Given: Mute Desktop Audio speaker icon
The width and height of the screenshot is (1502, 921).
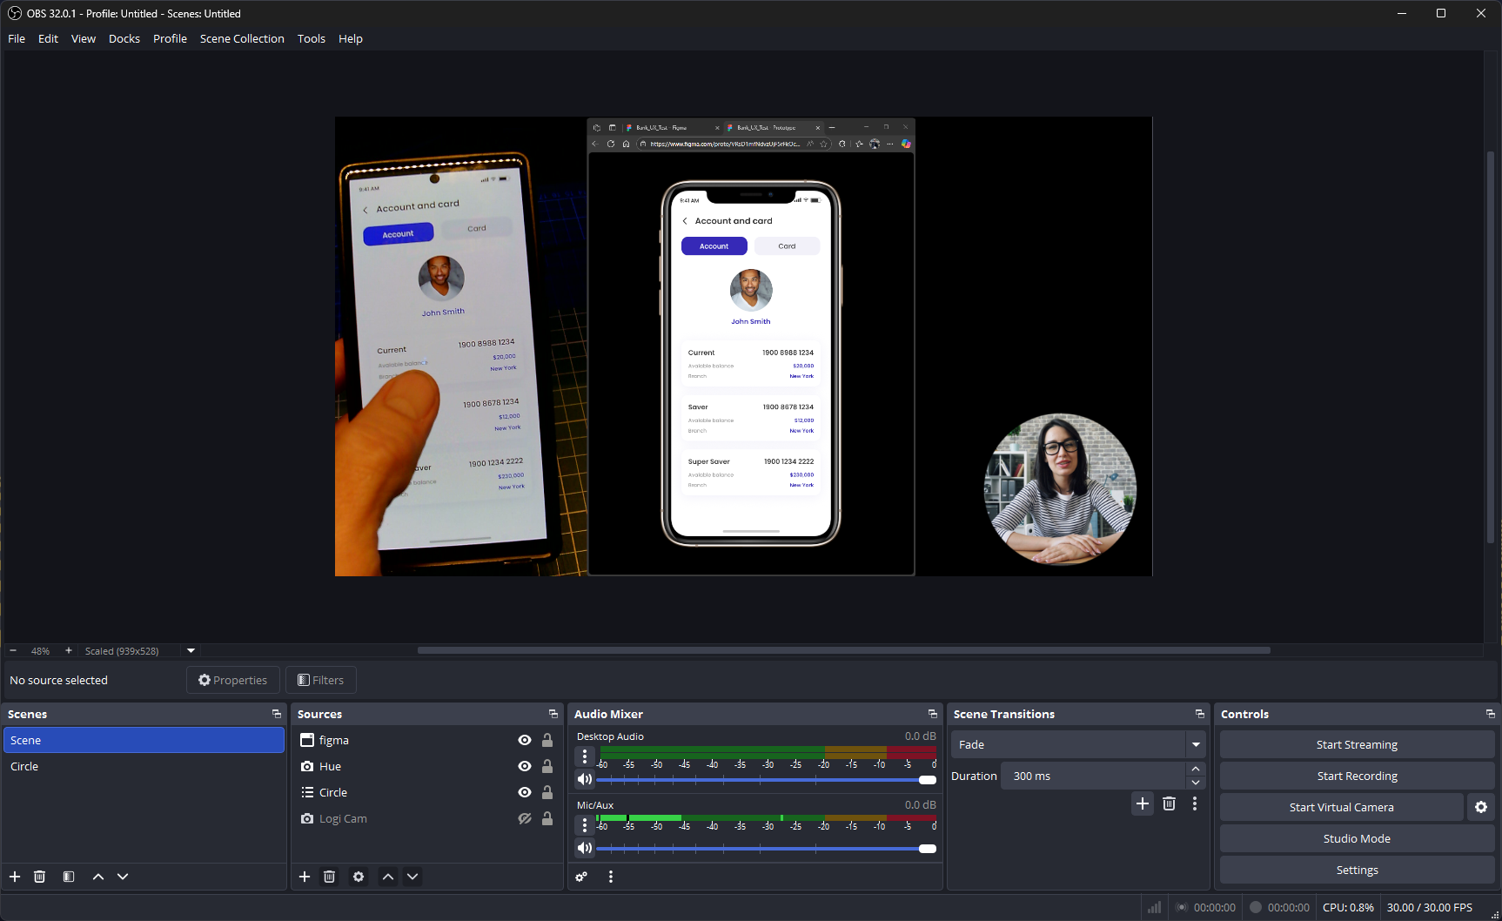Looking at the screenshot, I should tap(585, 779).
